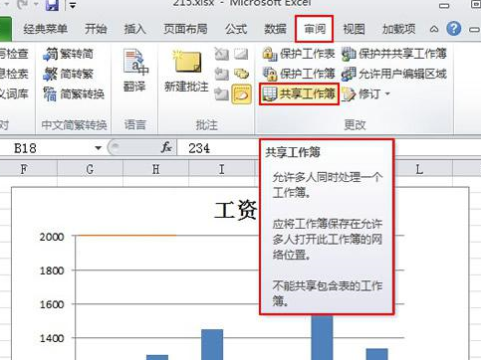Click 简转繁 conversion button
481x360 pixels.
69,74
